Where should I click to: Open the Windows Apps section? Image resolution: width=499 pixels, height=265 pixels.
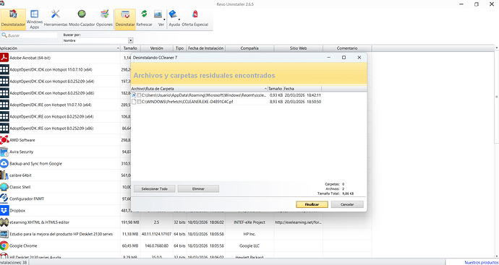pyautogui.click(x=35, y=19)
